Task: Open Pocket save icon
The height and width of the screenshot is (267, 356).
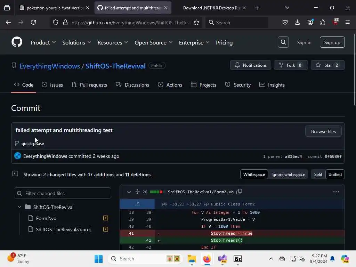Action: coord(285,23)
